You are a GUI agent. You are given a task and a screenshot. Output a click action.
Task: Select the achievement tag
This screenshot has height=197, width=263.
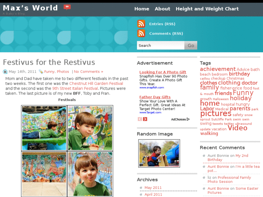218,69
